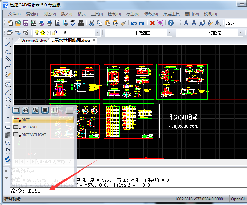Click the red X Delete icon
This screenshot has width=247, height=205.
152,23
